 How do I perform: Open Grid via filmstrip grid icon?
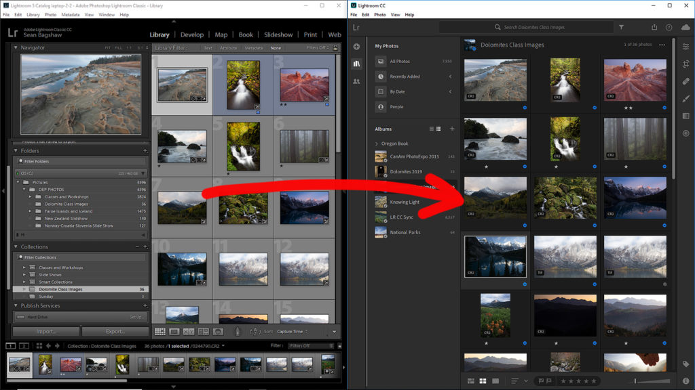pyautogui.click(x=39, y=346)
